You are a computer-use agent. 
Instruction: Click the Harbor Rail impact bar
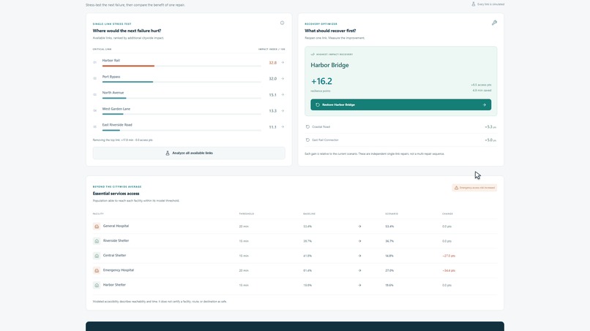182,66
